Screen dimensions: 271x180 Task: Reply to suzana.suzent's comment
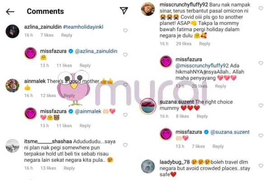pos(202,116)
